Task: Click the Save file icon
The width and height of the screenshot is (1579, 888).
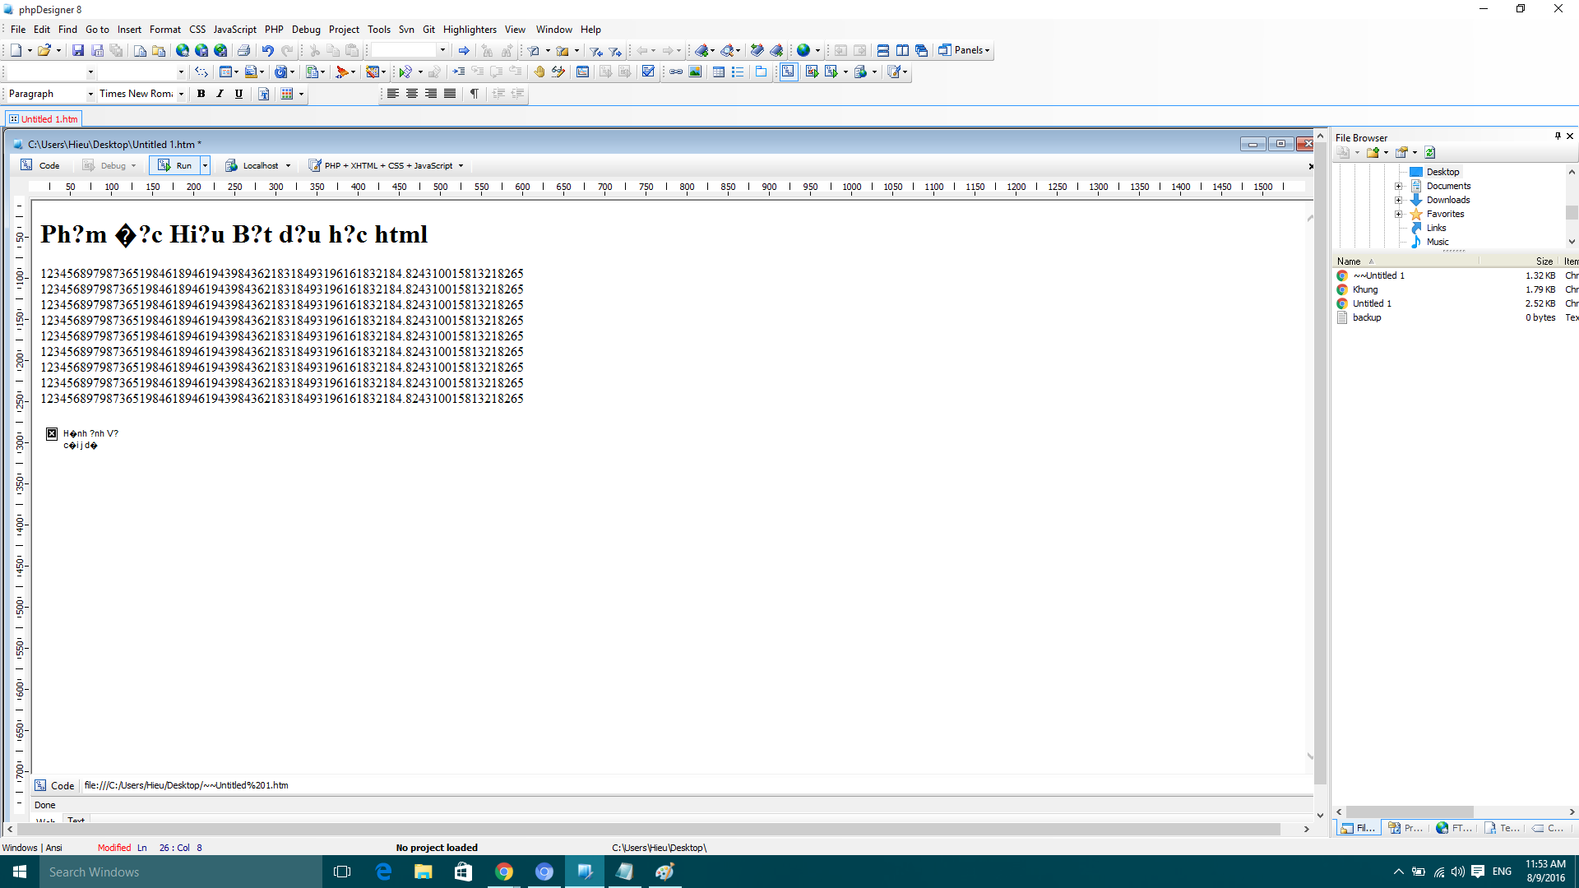Action: pyautogui.click(x=78, y=50)
